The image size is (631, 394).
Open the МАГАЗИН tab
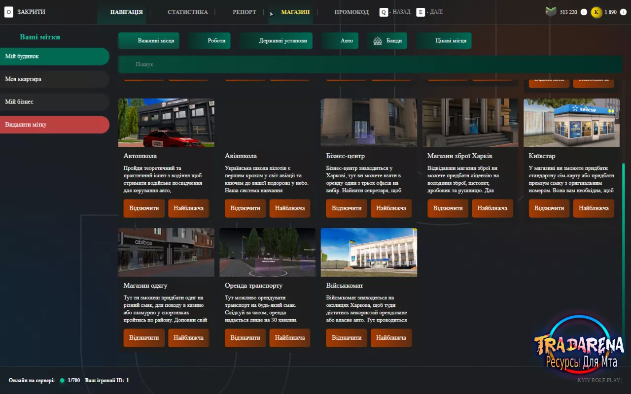point(295,12)
